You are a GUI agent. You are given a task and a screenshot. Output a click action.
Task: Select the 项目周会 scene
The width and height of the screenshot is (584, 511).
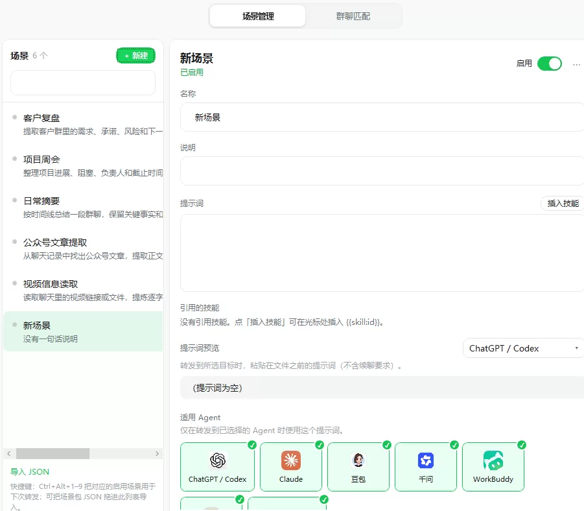click(83, 166)
